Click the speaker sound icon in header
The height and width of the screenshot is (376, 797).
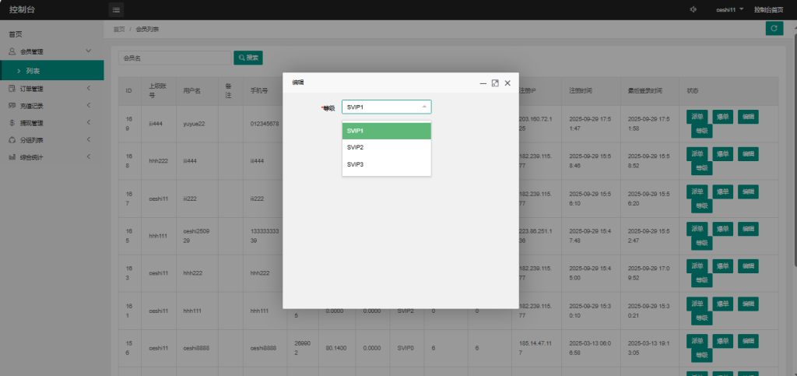[x=691, y=9]
